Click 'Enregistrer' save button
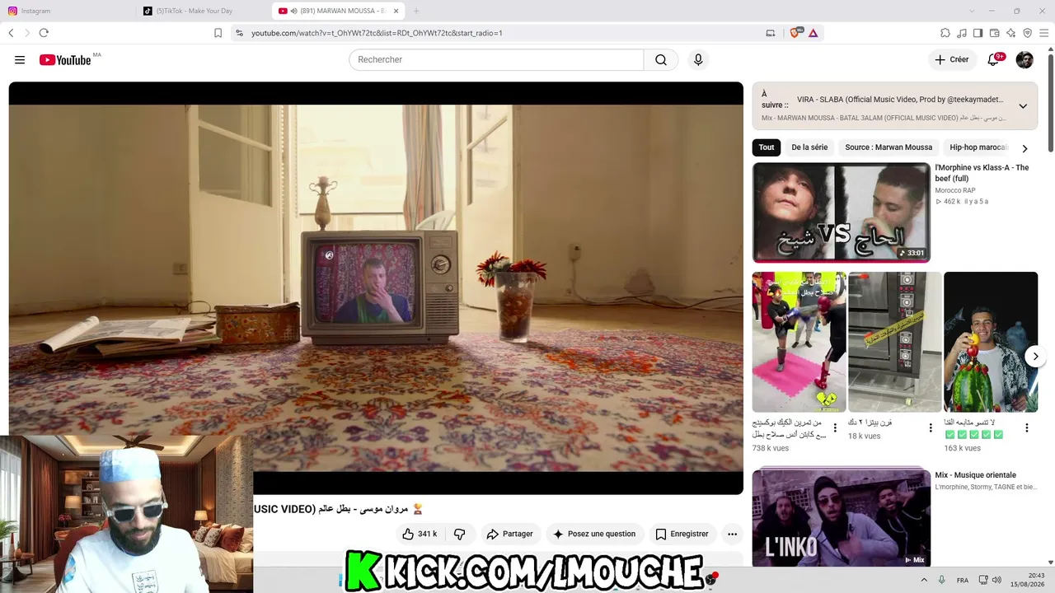 (x=682, y=534)
